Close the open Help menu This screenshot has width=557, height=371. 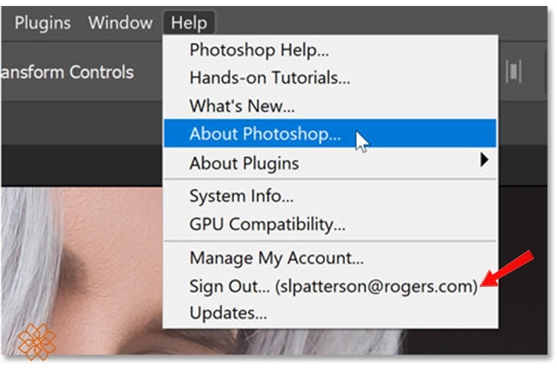pyautogui.click(x=189, y=23)
